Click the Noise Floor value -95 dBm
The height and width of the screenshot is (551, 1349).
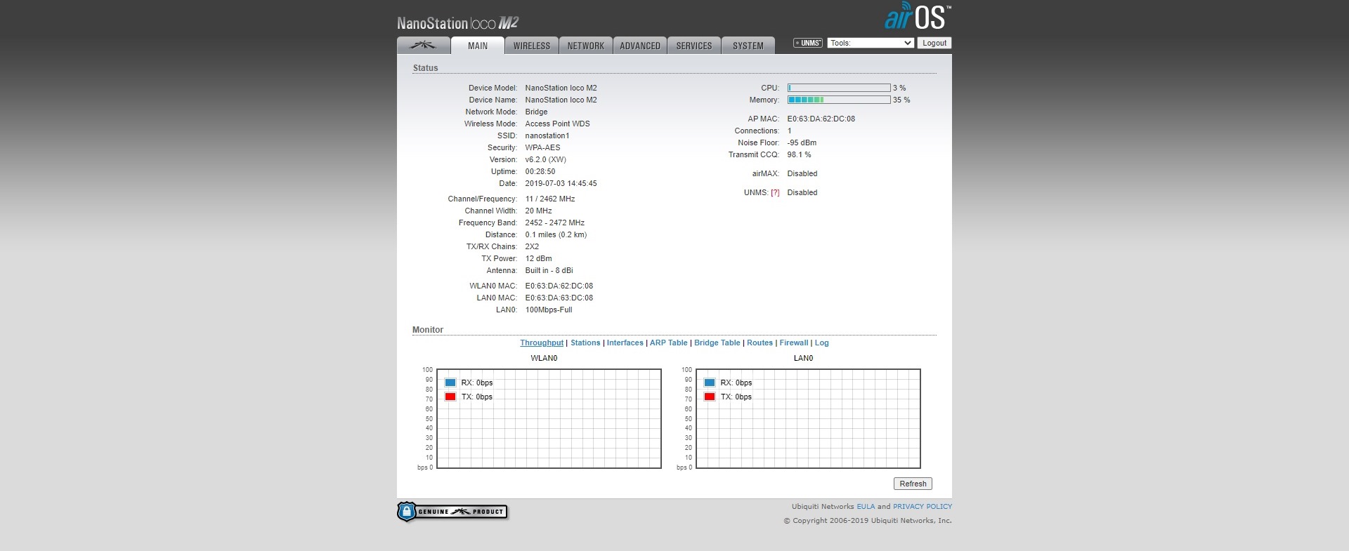(802, 142)
